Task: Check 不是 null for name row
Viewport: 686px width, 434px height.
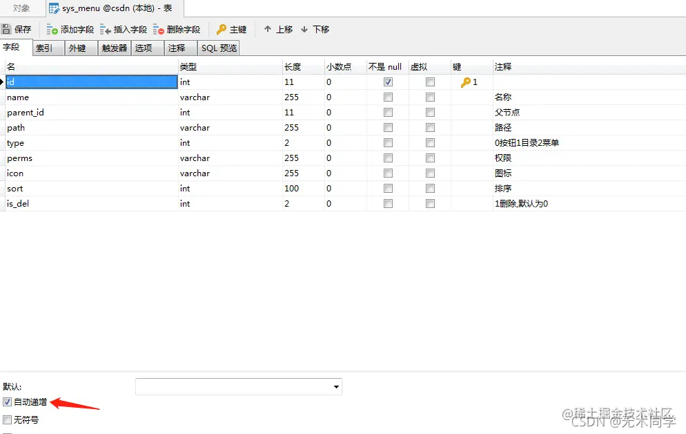Action: point(388,97)
